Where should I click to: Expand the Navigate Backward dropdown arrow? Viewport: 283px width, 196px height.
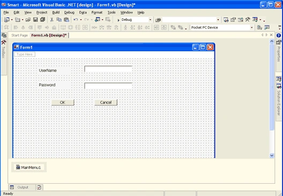pyautogui.click(x=102, y=20)
